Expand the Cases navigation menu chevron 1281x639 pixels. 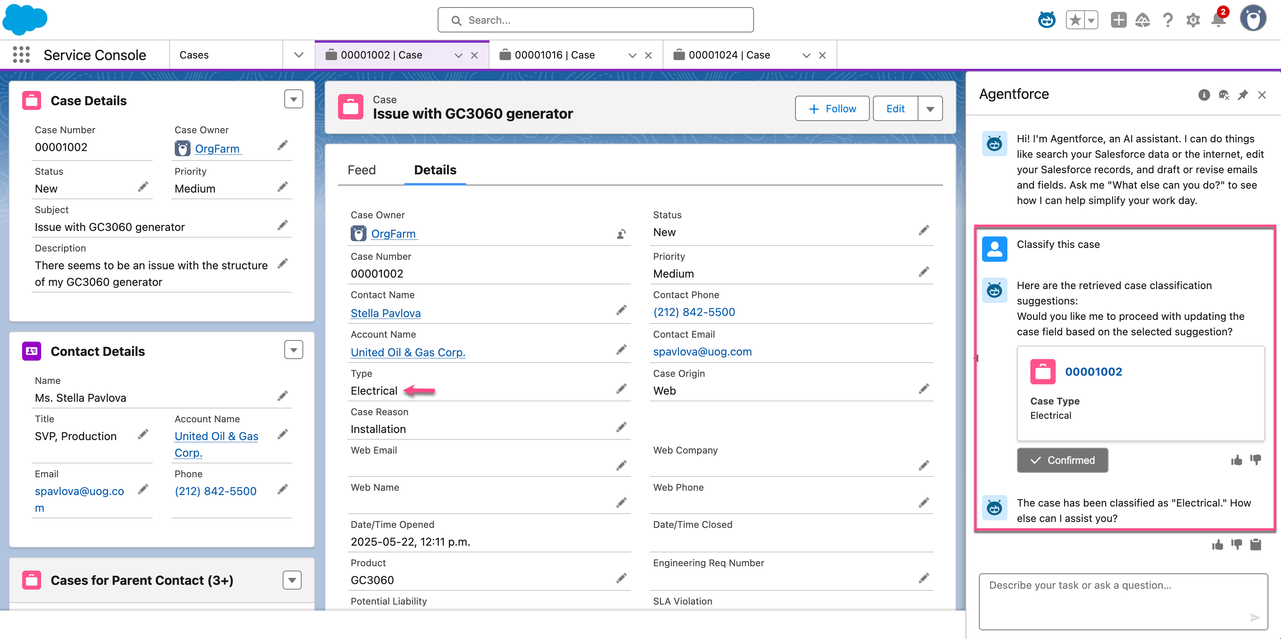click(x=299, y=55)
